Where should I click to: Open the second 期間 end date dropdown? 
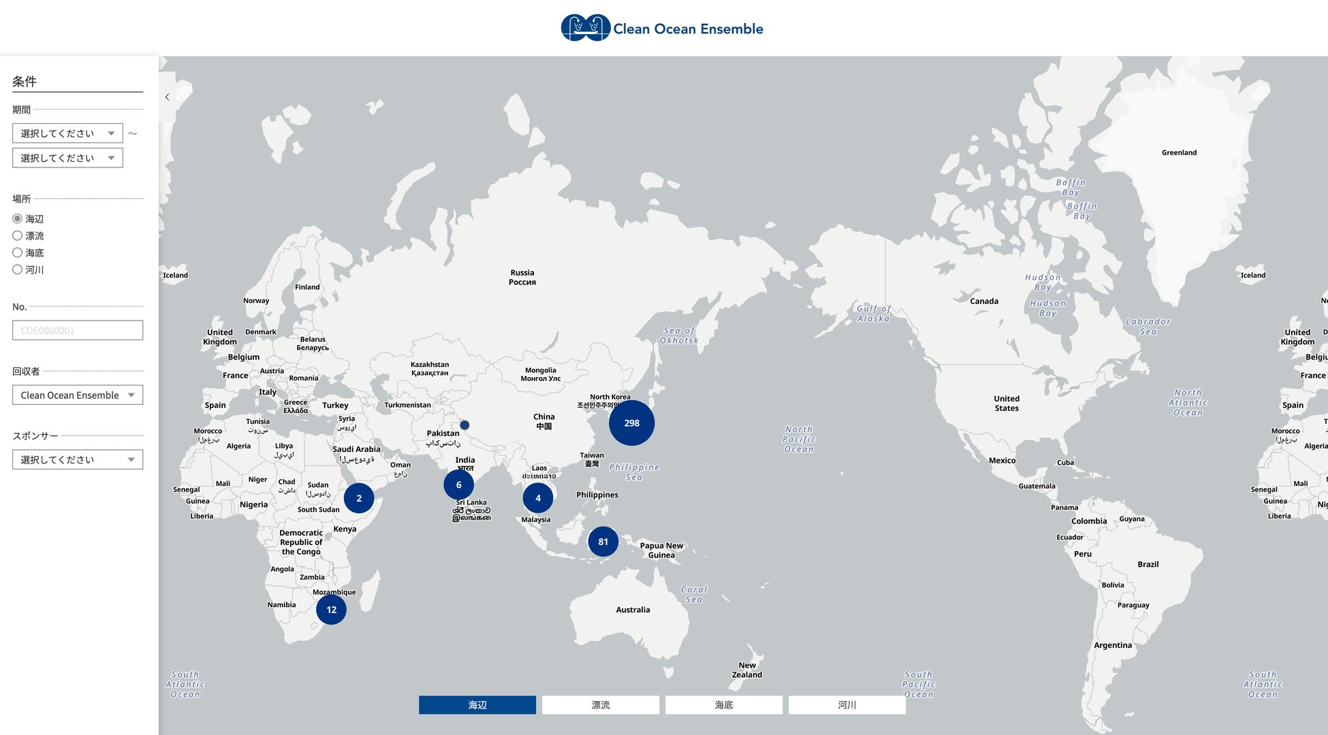click(x=67, y=158)
